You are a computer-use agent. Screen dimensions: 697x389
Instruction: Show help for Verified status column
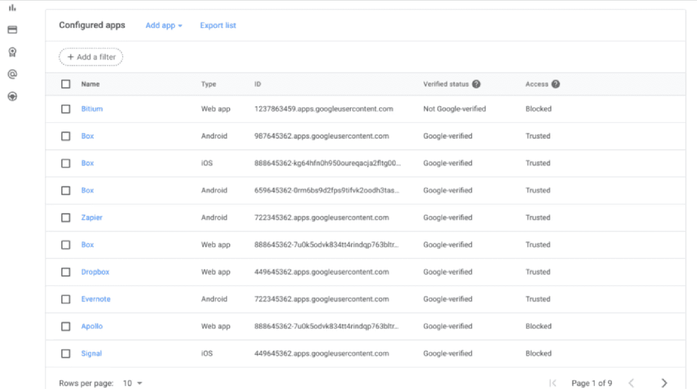(476, 84)
